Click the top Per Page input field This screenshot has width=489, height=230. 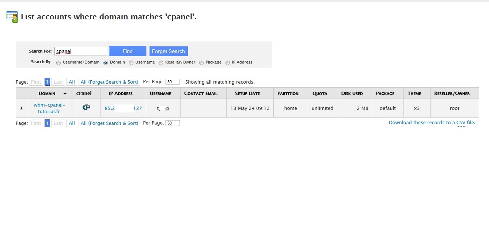[x=173, y=82]
